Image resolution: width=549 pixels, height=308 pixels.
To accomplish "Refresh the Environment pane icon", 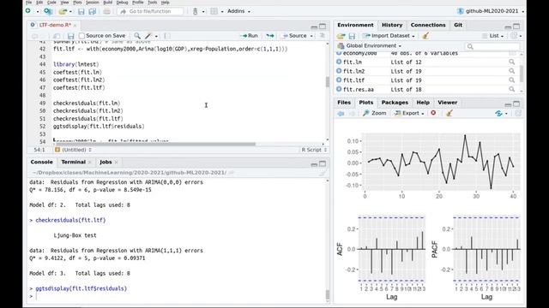I will tap(514, 36).
